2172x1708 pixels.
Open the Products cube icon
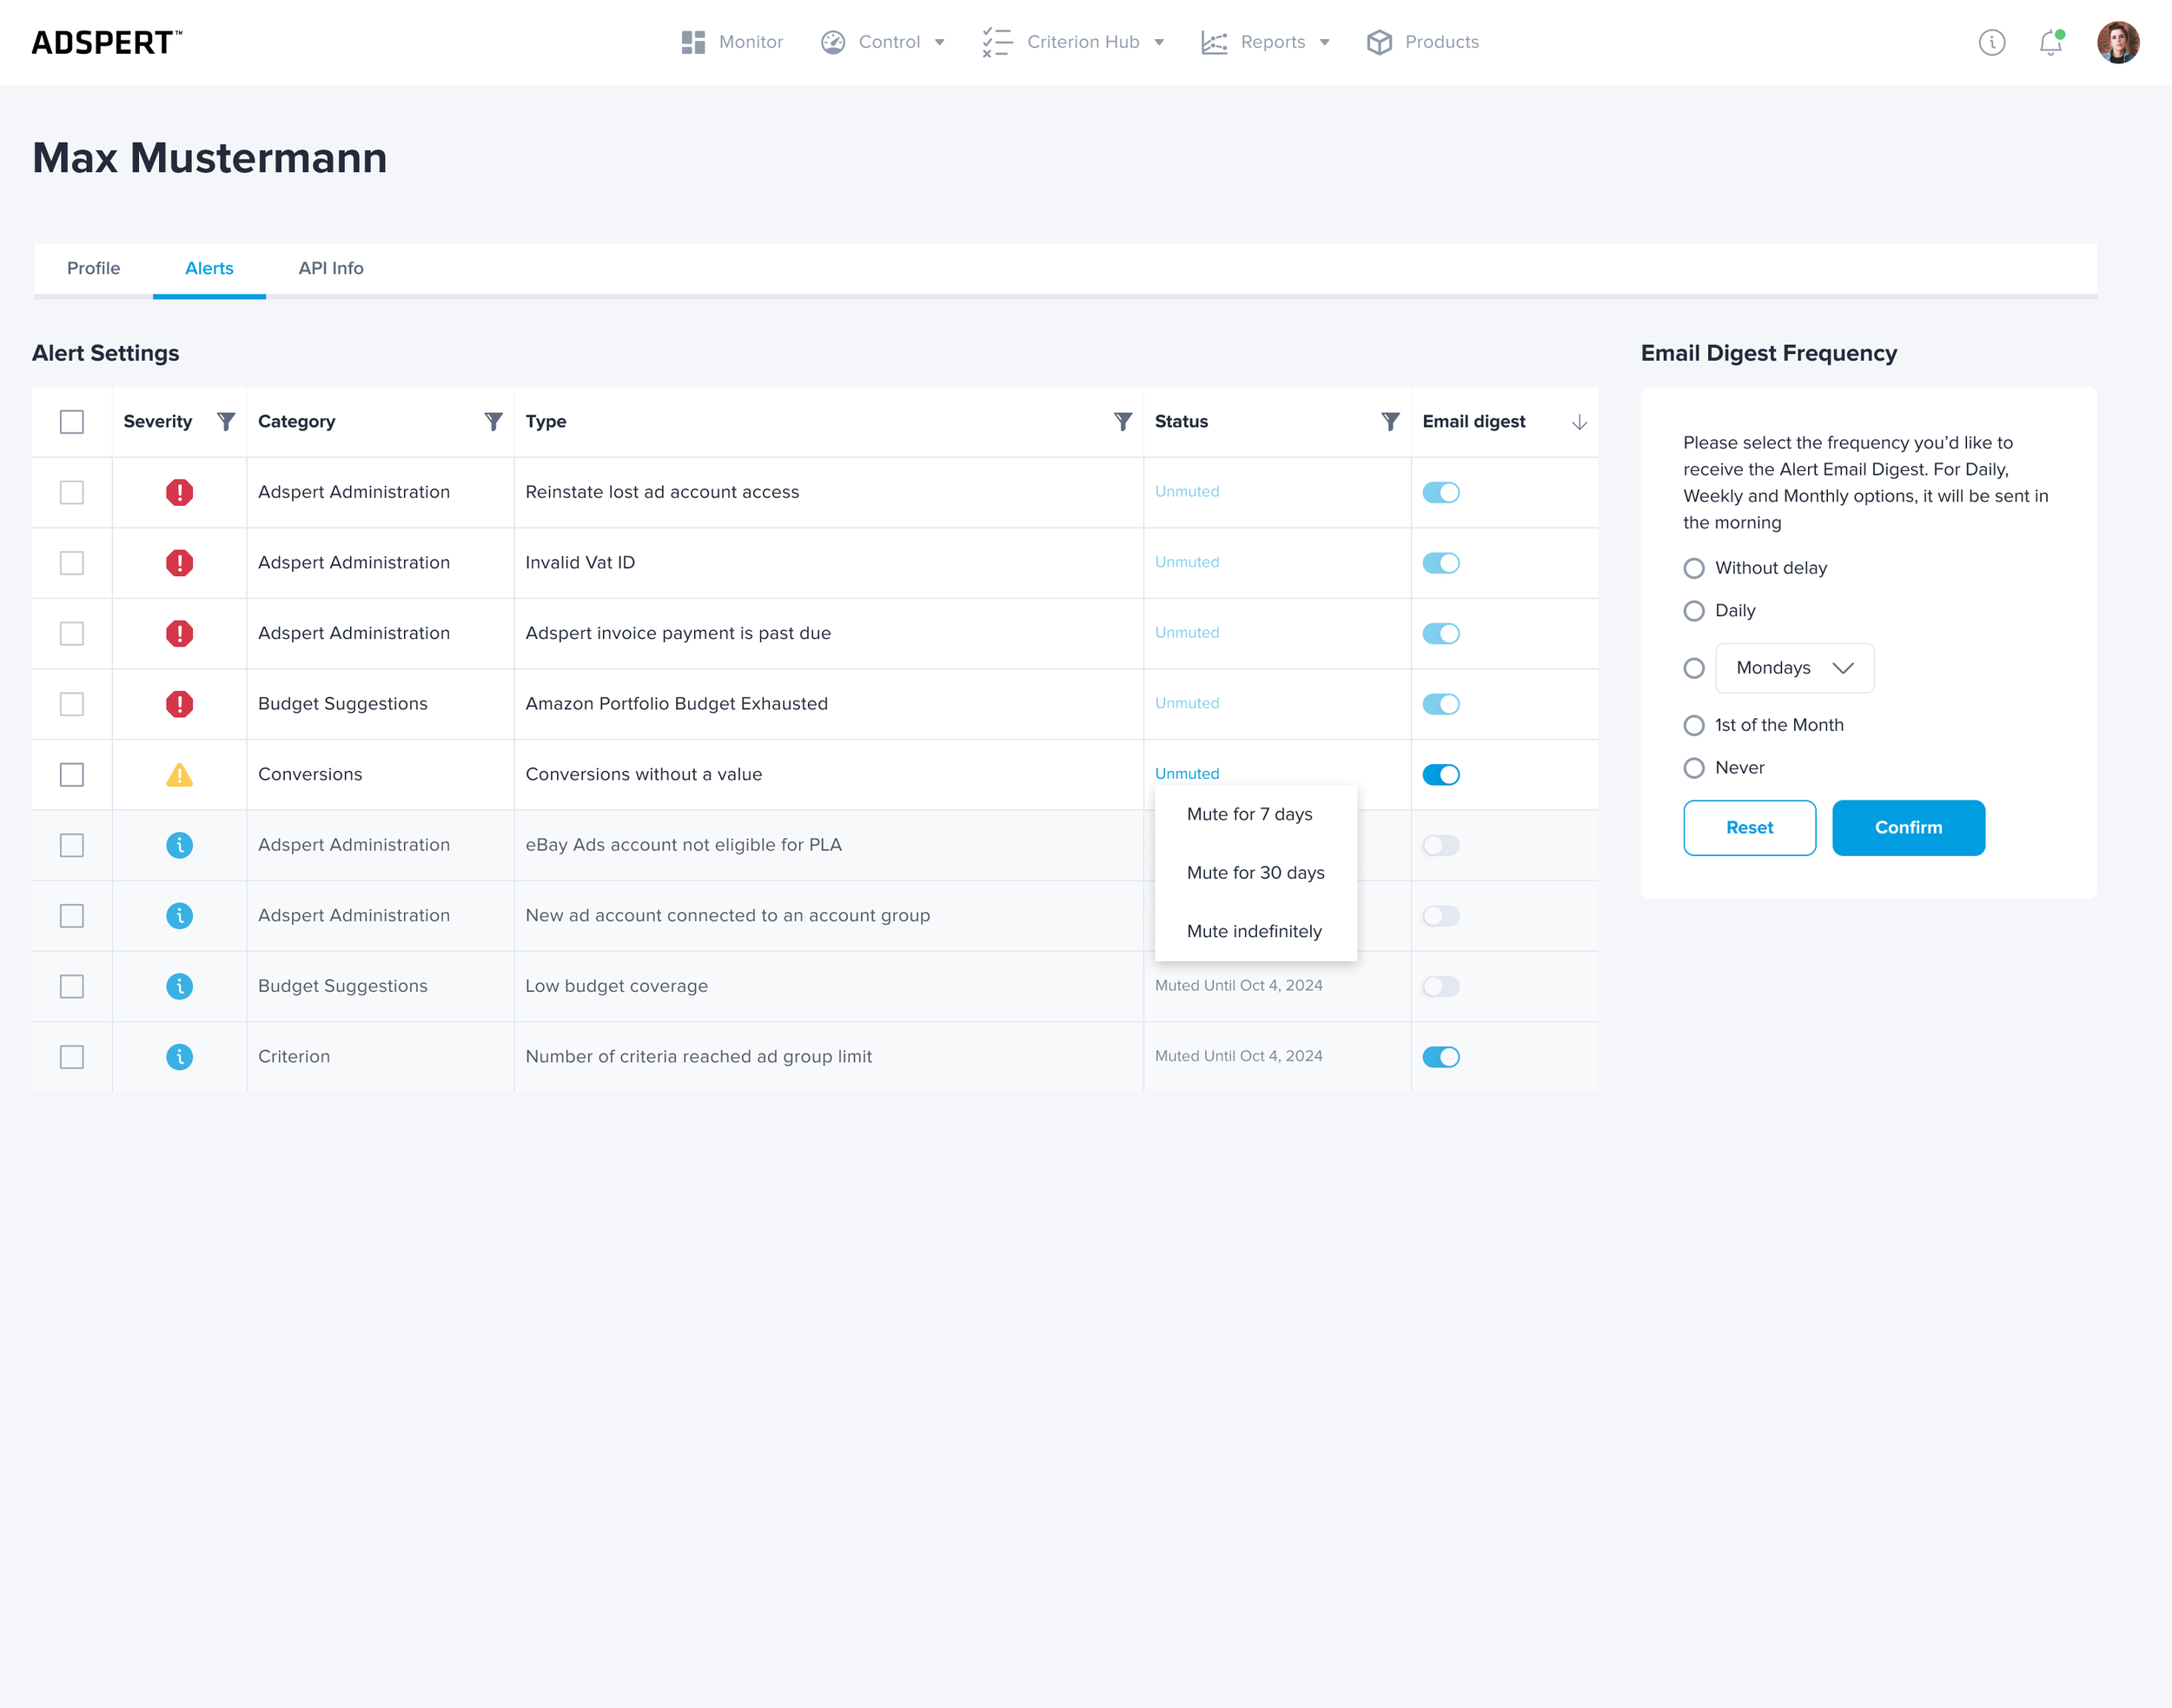pos(1380,42)
